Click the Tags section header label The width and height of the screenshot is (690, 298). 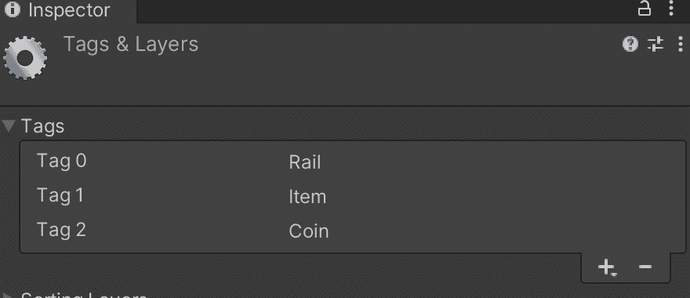[42, 127]
